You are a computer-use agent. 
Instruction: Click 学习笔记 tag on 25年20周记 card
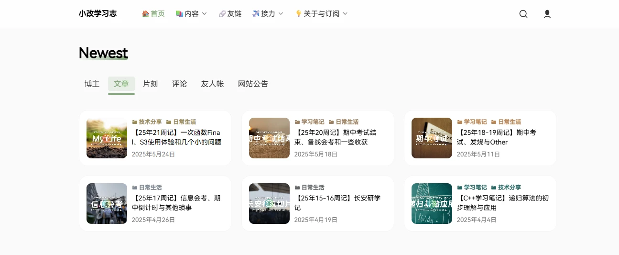(x=313, y=122)
